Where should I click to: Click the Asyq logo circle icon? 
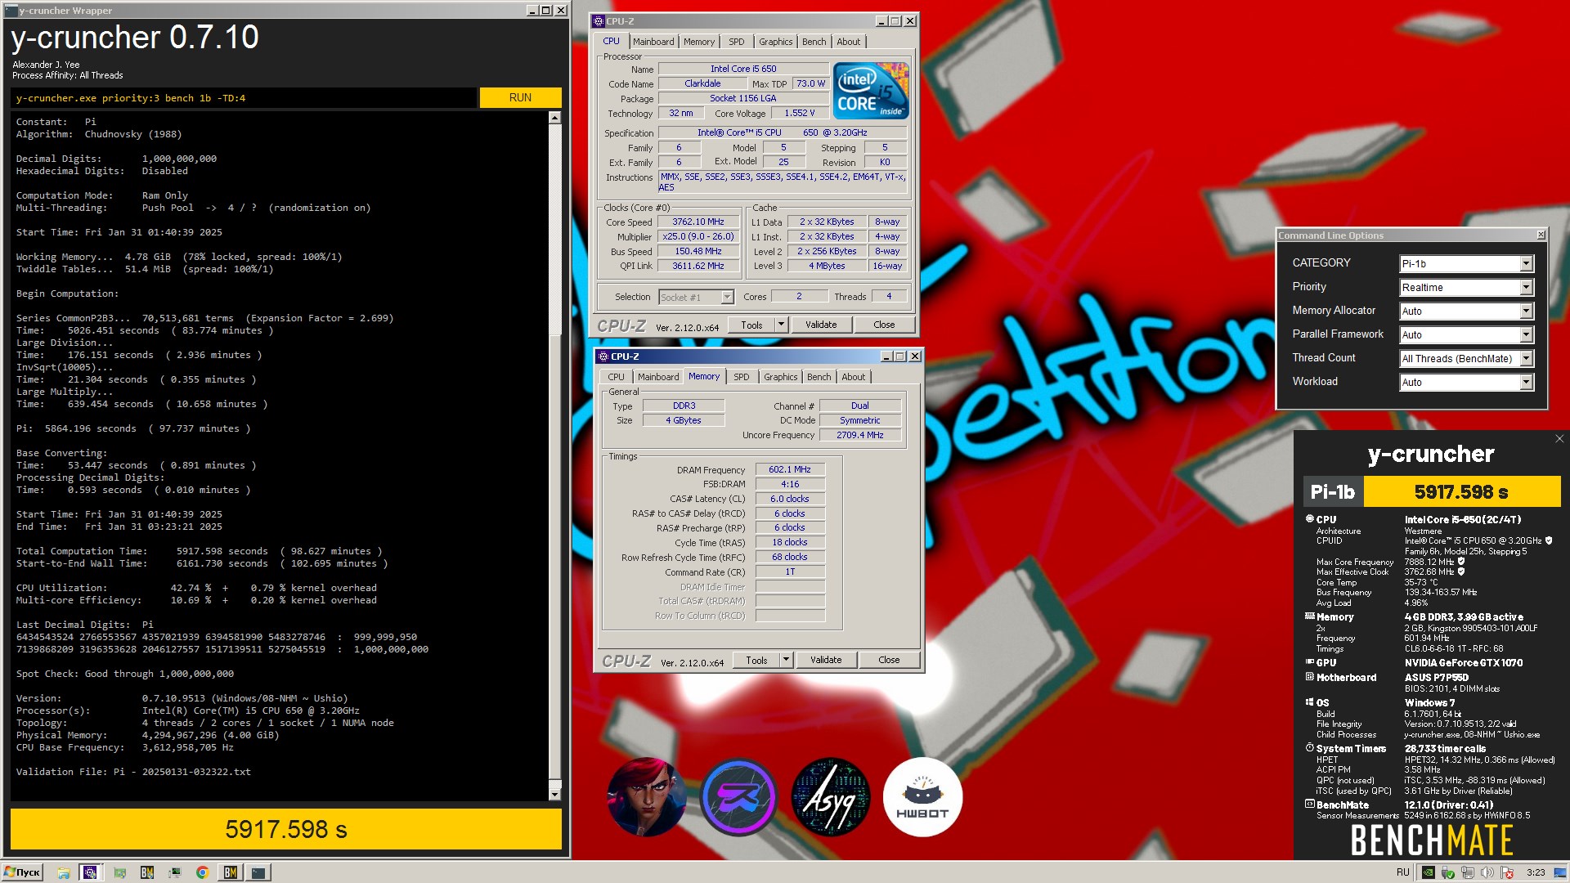tap(831, 796)
